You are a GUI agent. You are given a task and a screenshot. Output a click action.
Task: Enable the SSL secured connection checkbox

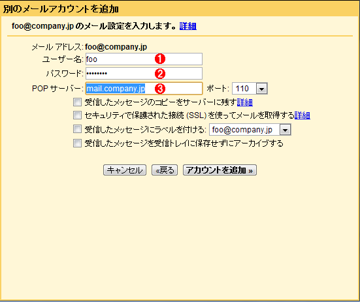(x=77, y=115)
